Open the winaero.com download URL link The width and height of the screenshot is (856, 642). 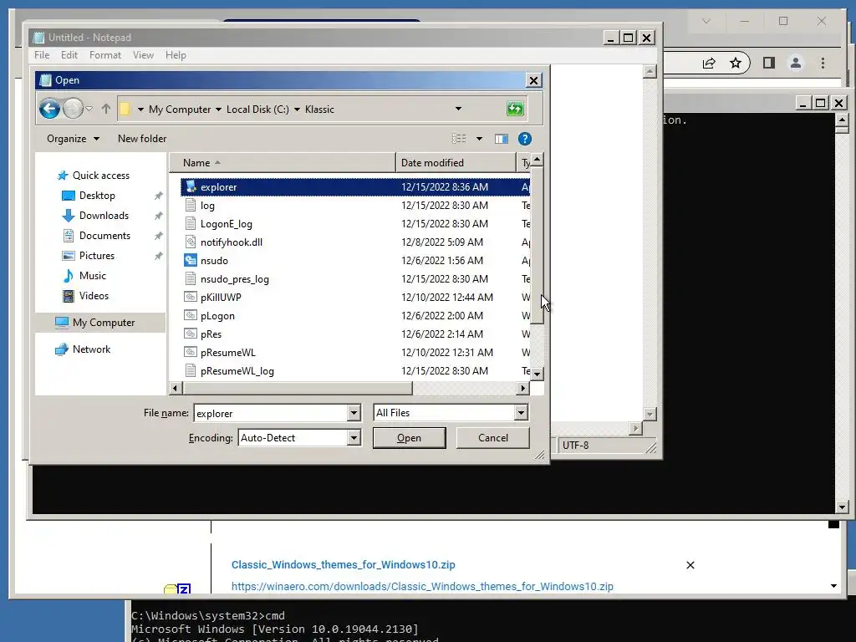[x=422, y=586]
